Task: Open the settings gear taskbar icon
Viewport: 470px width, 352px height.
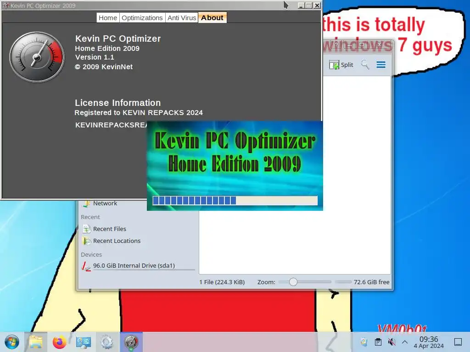Action: click(106, 342)
